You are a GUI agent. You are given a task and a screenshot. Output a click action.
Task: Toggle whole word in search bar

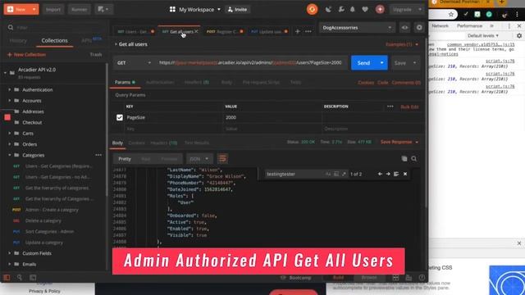point(336,174)
